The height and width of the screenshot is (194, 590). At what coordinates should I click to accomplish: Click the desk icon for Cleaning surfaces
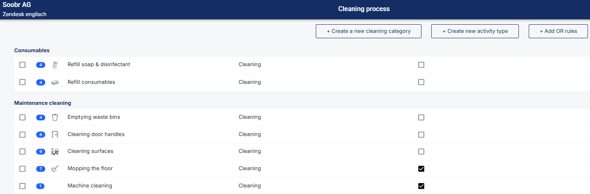click(x=55, y=151)
